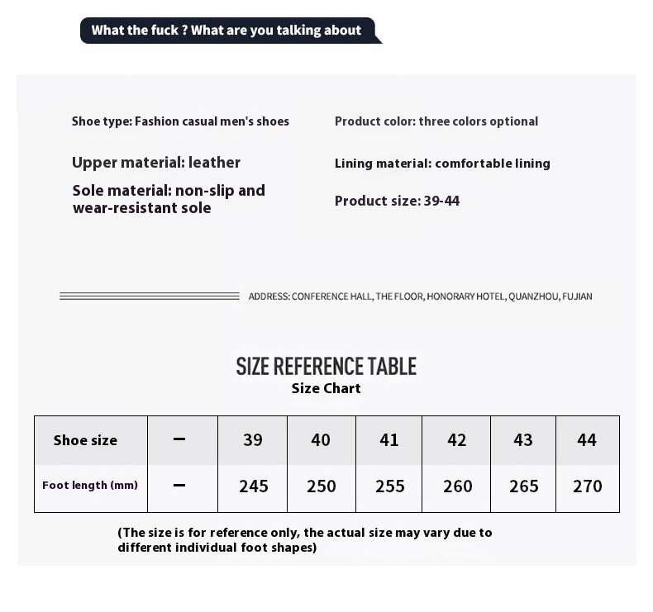Select the 'Sole material: non-slip' description

[169, 199]
